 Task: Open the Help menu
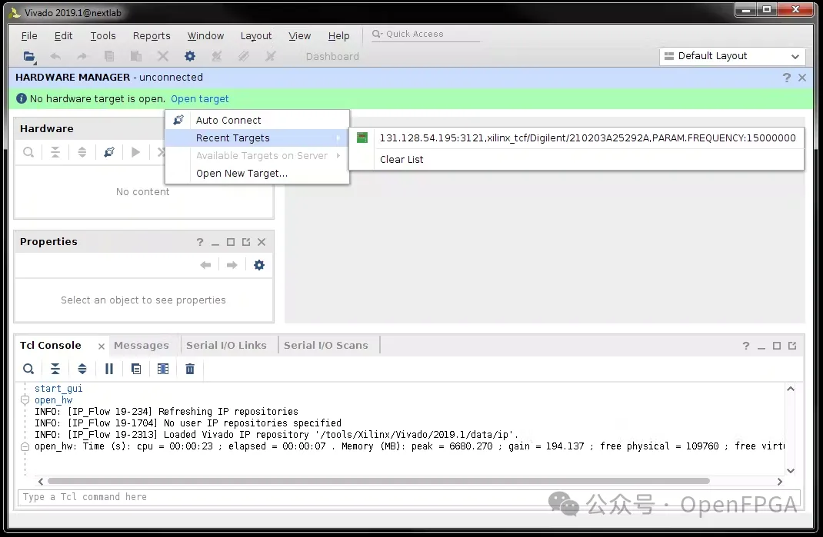[338, 35]
